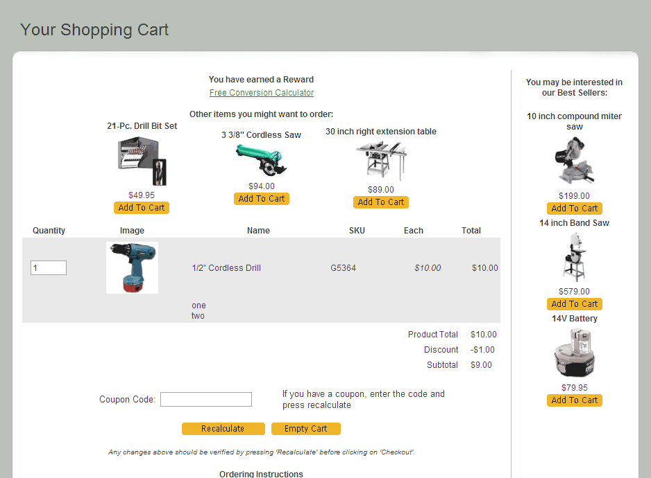
Task: Click the Quantity field for Cordless Drill
Action: (x=49, y=268)
